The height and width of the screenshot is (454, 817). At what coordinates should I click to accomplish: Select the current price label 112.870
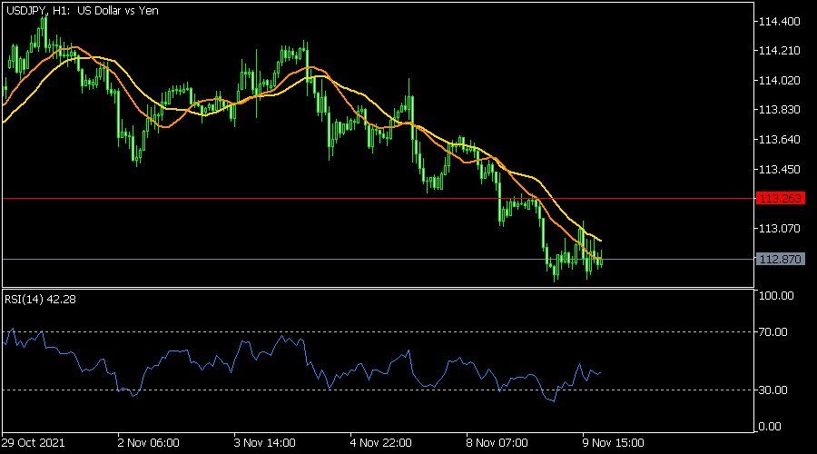[780, 259]
